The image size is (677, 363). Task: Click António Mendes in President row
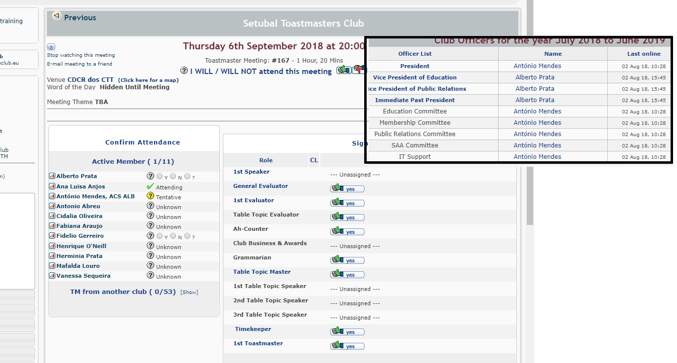[x=537, y=66]
